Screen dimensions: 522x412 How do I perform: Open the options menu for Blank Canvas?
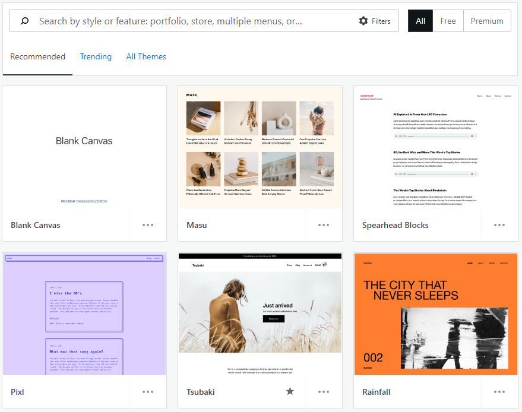coord(148,225)
